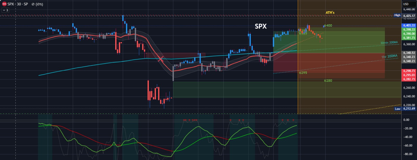Viewport: 417px width, 160px height.
Task: Select the 1hr 200MA trendline label
Action: click(x=389, y=56)
